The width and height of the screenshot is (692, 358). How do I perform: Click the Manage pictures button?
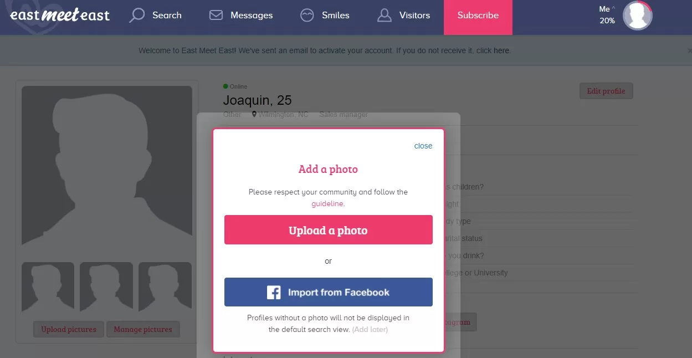click(x=143, y=329)
